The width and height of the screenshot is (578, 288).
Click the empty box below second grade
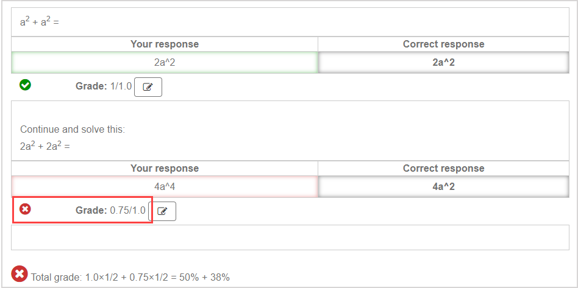tap(290, 237)
